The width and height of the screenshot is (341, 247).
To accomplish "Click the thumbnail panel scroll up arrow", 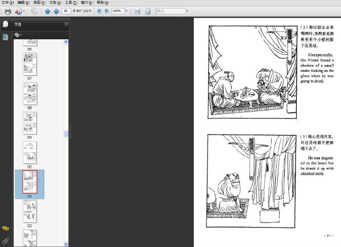I will [66, 42].
